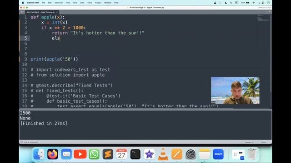Open the Pages app in Dock
The image size is (291, 163).
tap(177, 154)
